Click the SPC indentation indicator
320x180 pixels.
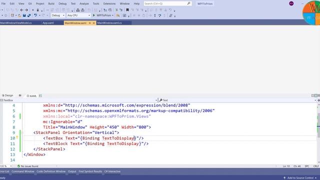click(x=306, y=166)
